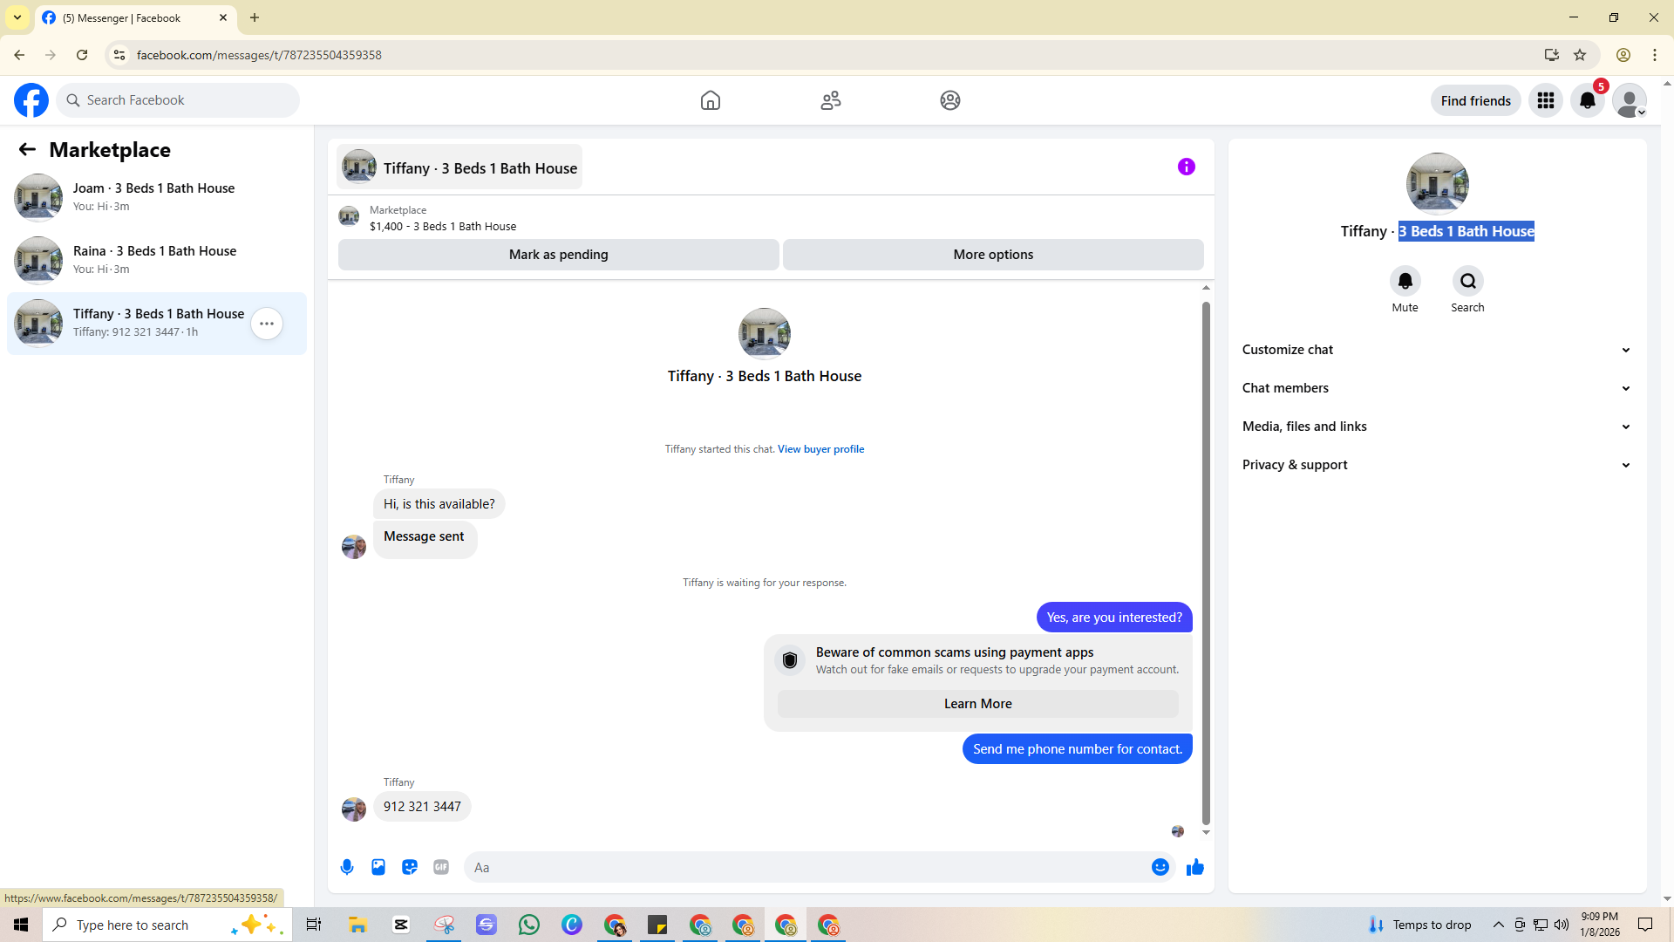The width and height of the screenshot is (1674, 942).
Task: Click the purple conversation info icon
Action: (x=1187, y=167)
